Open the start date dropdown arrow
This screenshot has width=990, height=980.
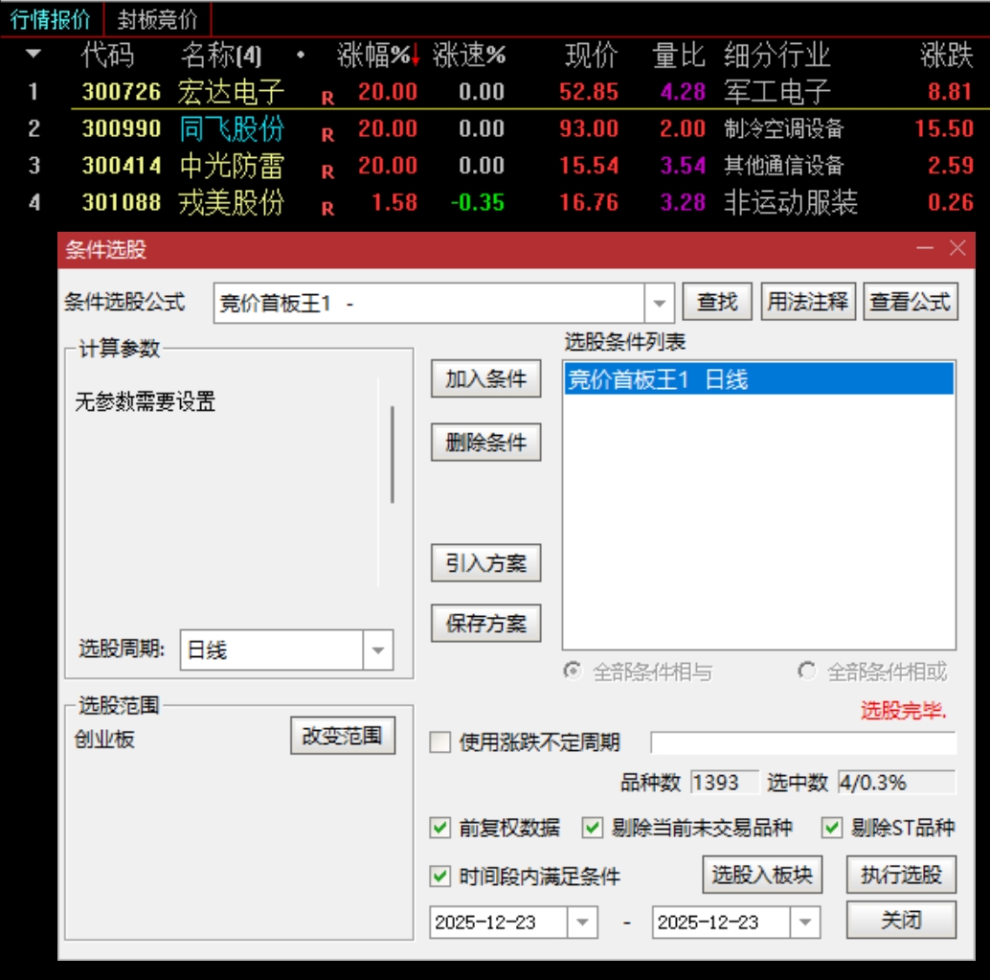pyautogui.click(x=582, y=922)
